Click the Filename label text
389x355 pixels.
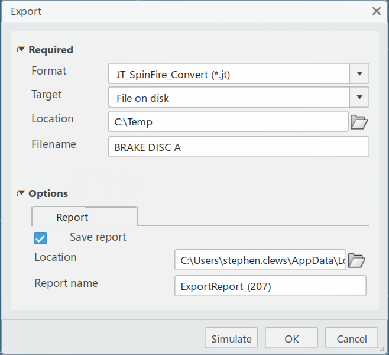(x=54, y=144)
